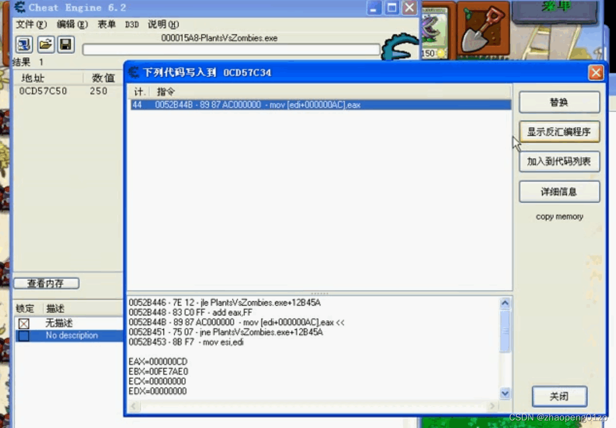Click the Cheat Engine logo in main window

401,46
